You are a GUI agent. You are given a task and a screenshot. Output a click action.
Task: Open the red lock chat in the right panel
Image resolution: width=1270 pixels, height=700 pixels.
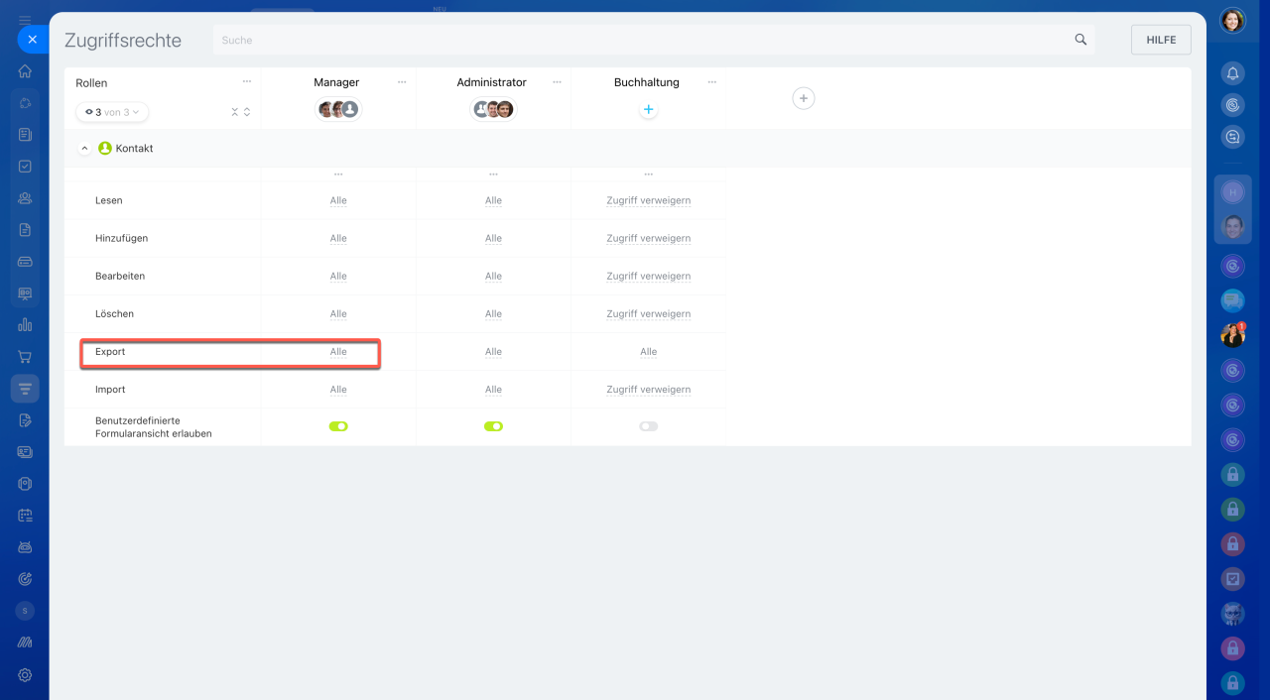pos(1232,543)
